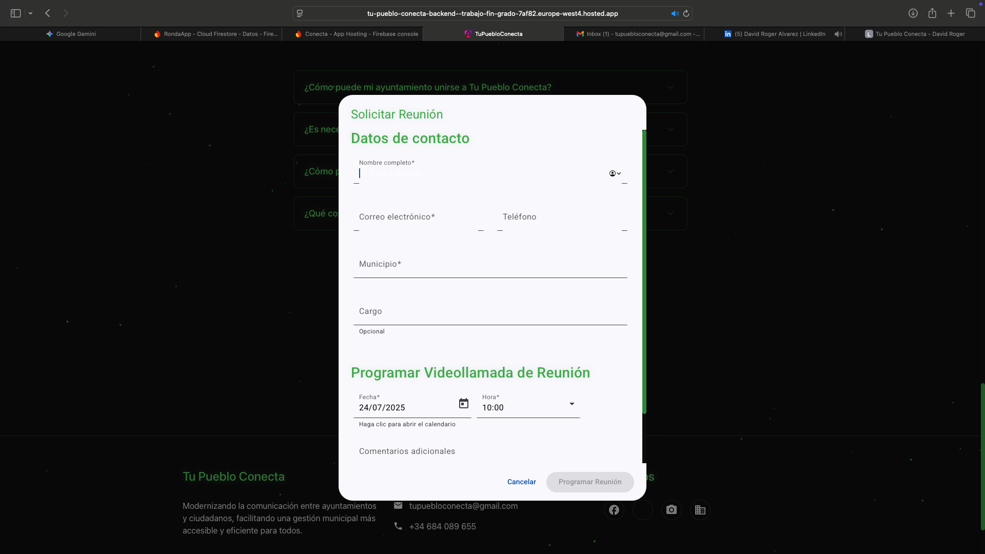Click the camera icon in footer
Image resolution: width=985 pixels, height=554 pixels.
pyautogui.click(x=671, y=510)
